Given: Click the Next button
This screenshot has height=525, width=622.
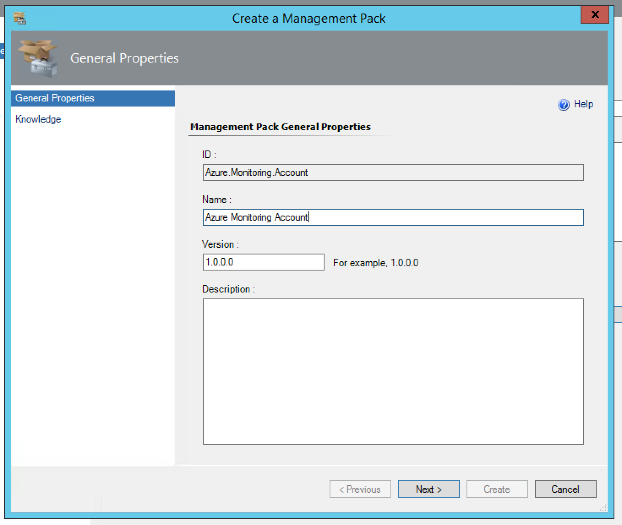Looking at the screenshot, I should coord(428,489).
